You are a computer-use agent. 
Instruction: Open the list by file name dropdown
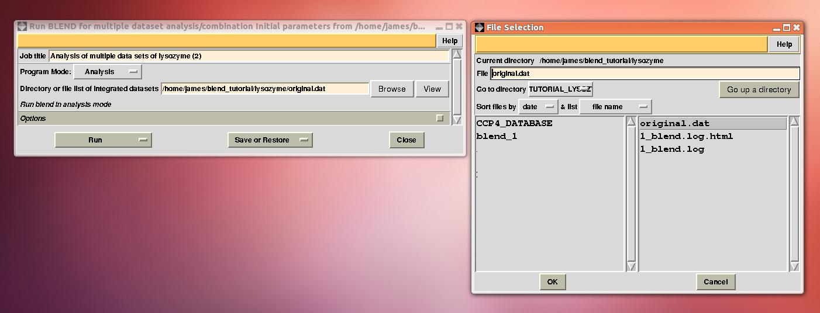tap(615, 107)
